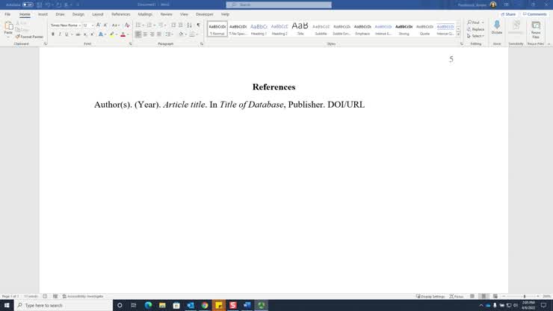Increase font size with grow font icon
This screenshot has height=311, width=553.
coord(99,25)
